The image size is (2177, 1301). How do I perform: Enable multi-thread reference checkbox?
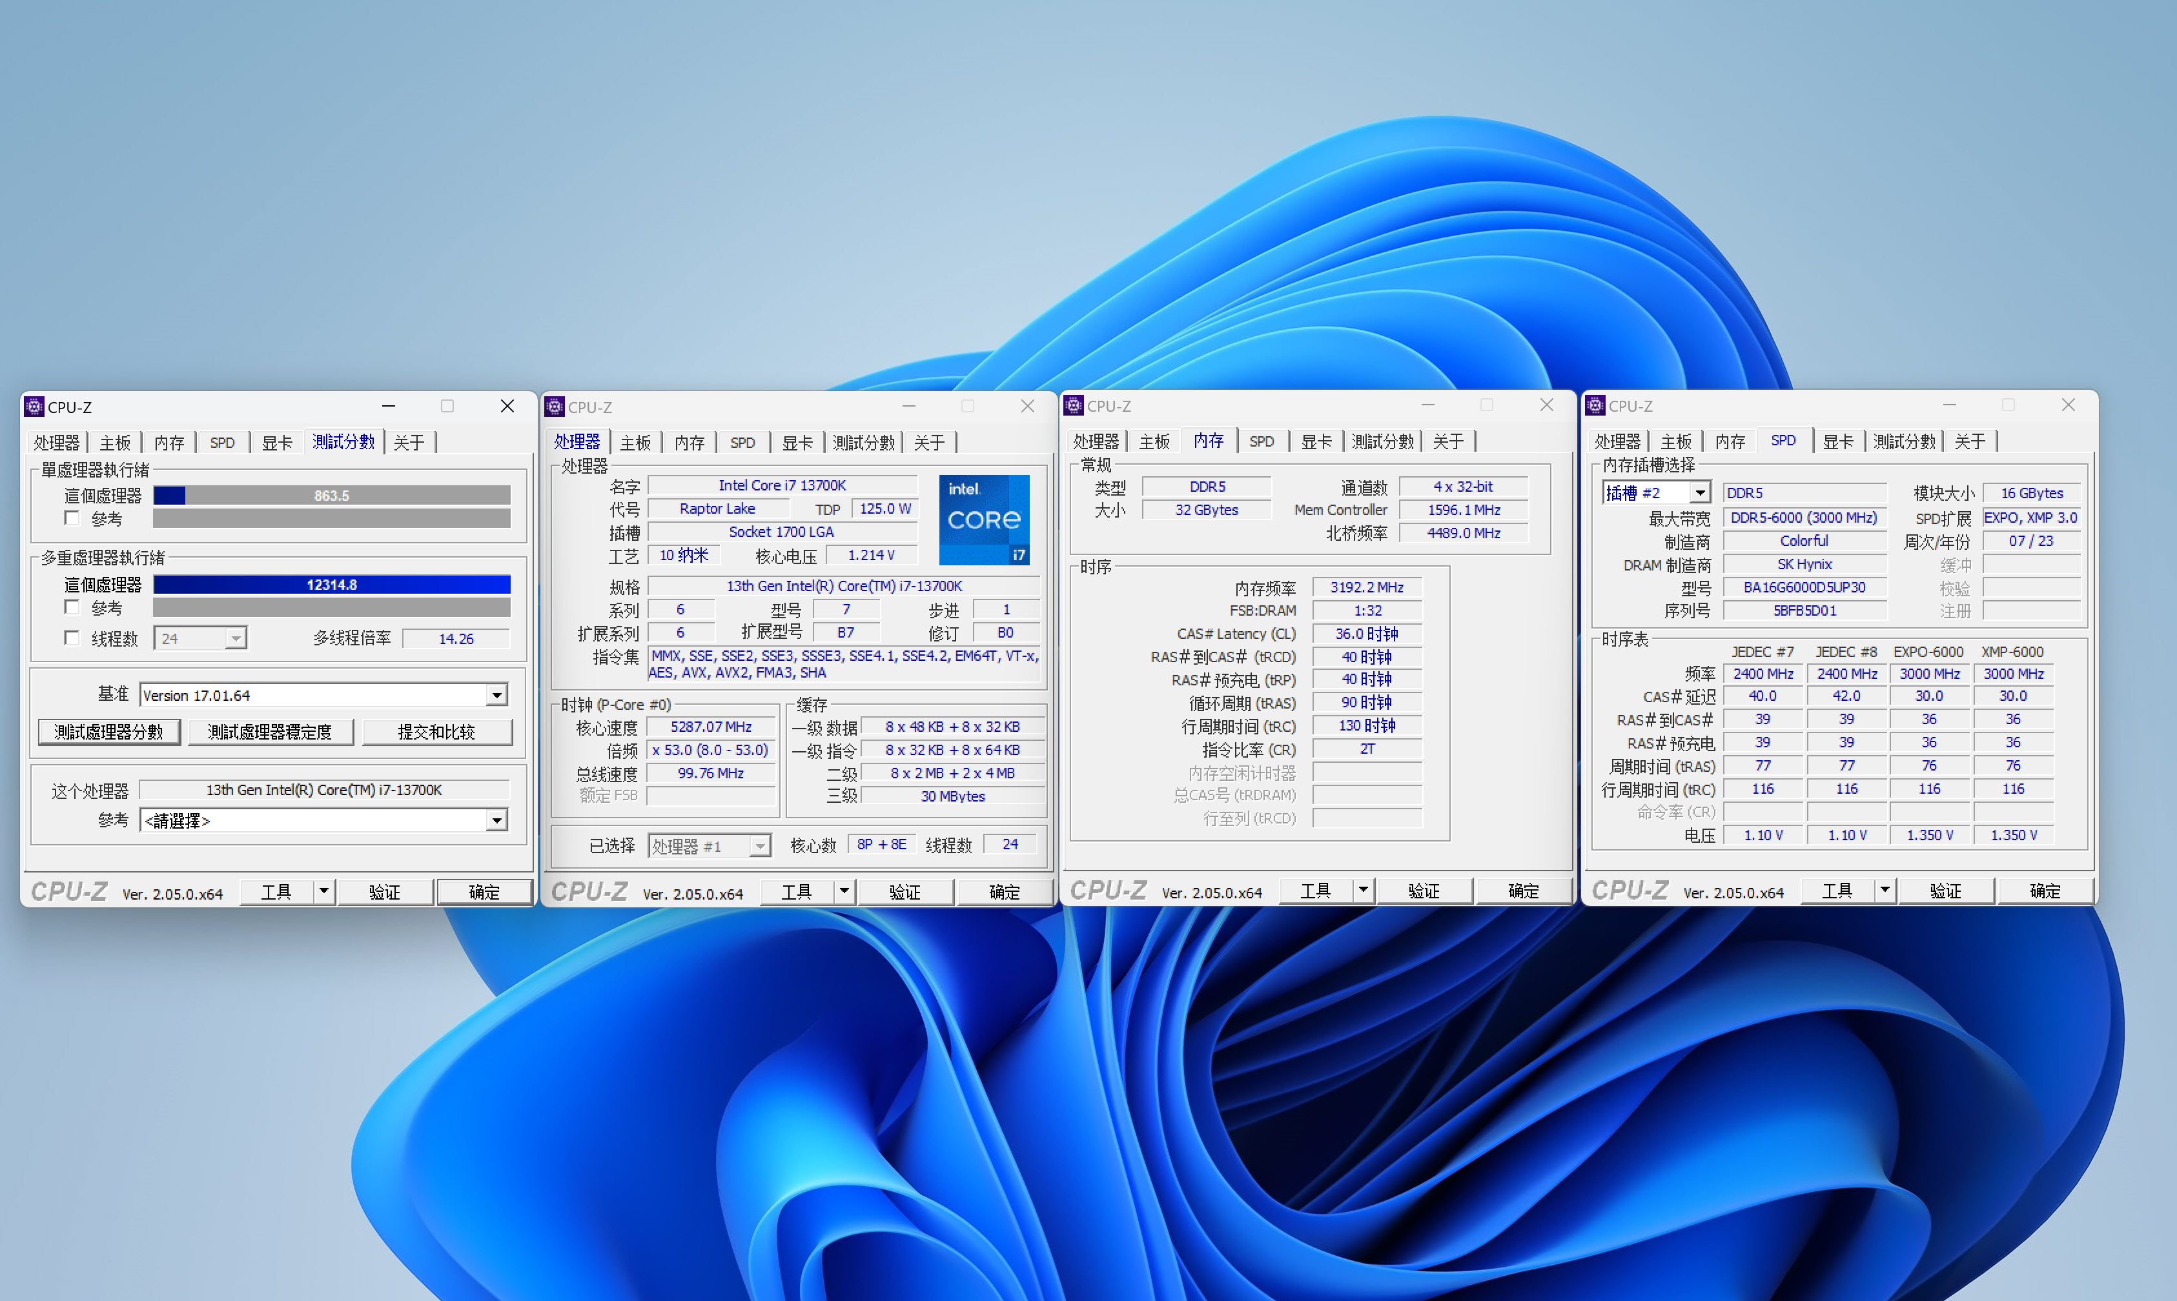tap(72, 607)
